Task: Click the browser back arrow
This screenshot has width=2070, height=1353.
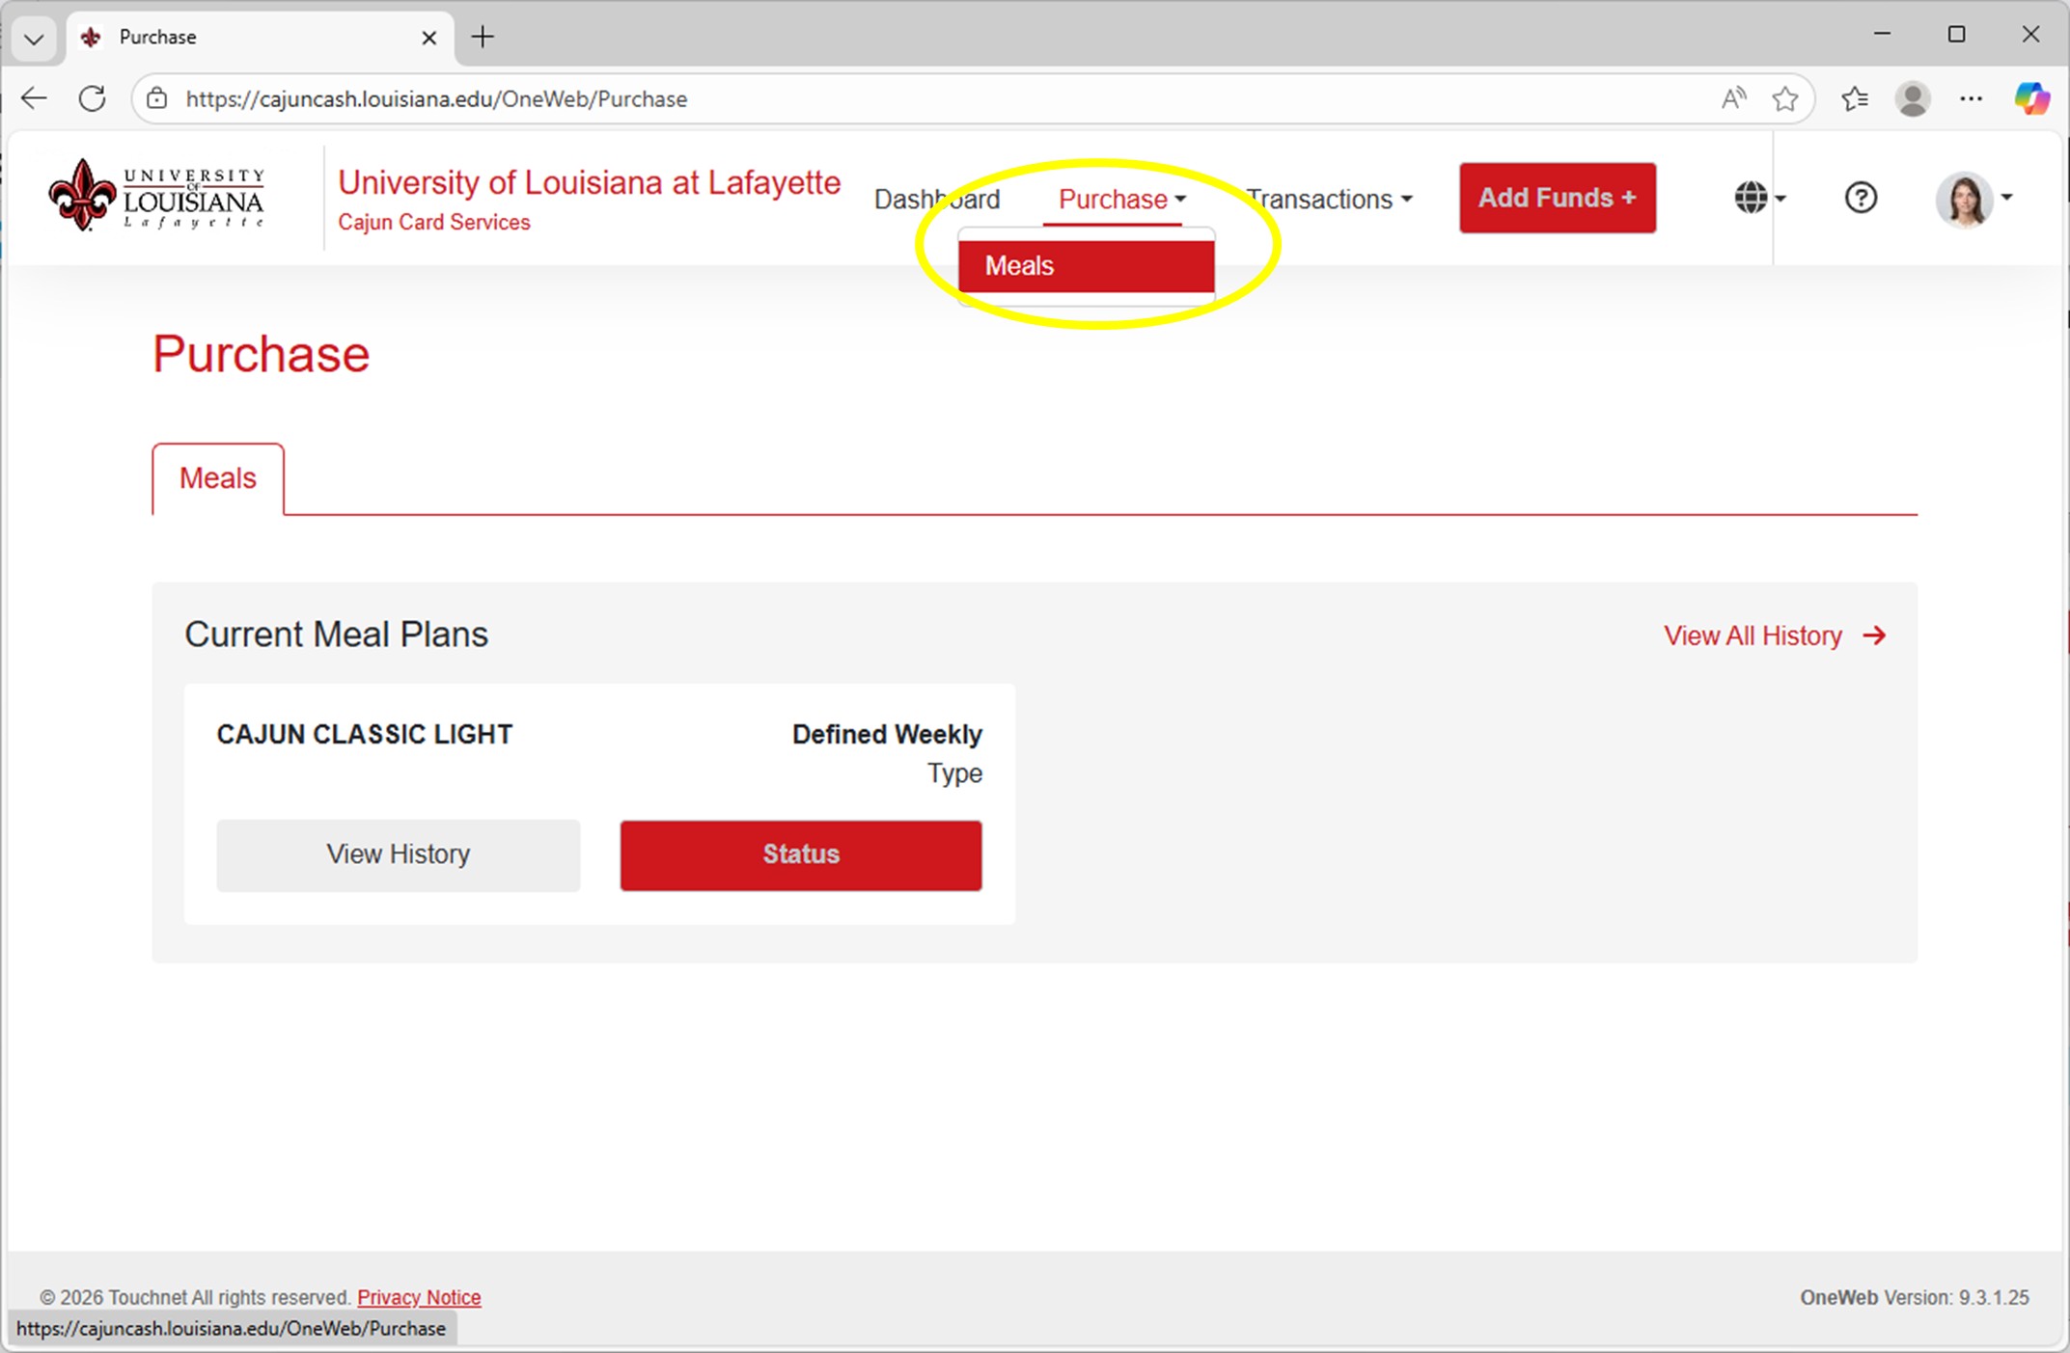Action: click(x=34, y=97)
